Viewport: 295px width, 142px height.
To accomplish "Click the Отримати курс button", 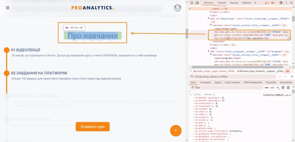I will (93, 127).
